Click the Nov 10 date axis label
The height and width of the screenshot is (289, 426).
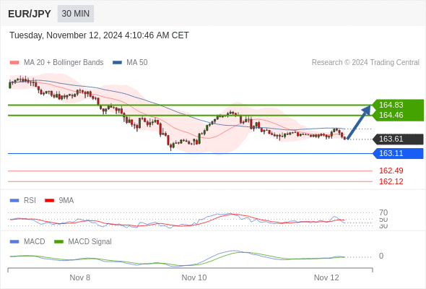[194, 277]
